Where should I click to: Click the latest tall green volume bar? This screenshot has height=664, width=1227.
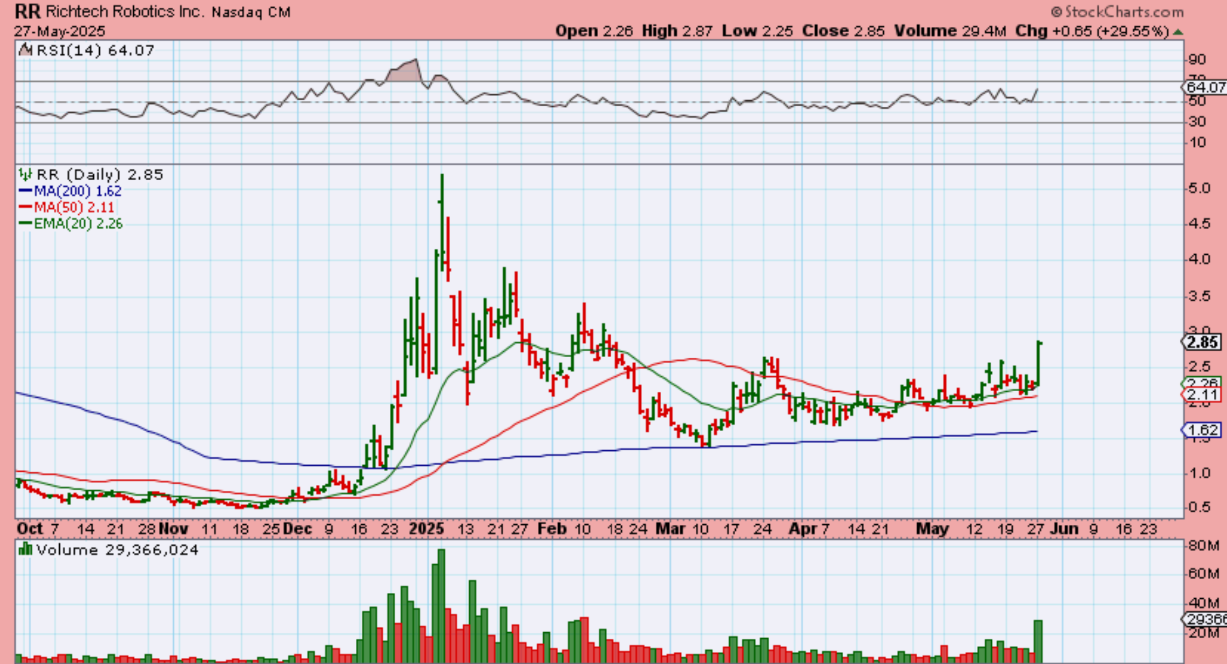(1038, 641)
